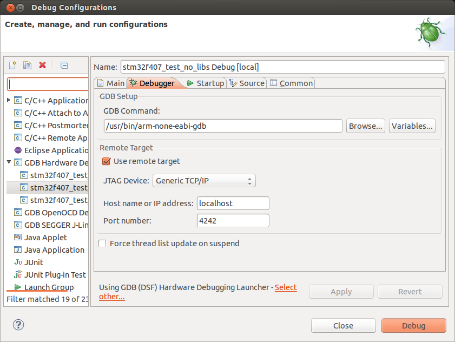Click the Duplicate launch configuration icon

[x=27, y=65]
